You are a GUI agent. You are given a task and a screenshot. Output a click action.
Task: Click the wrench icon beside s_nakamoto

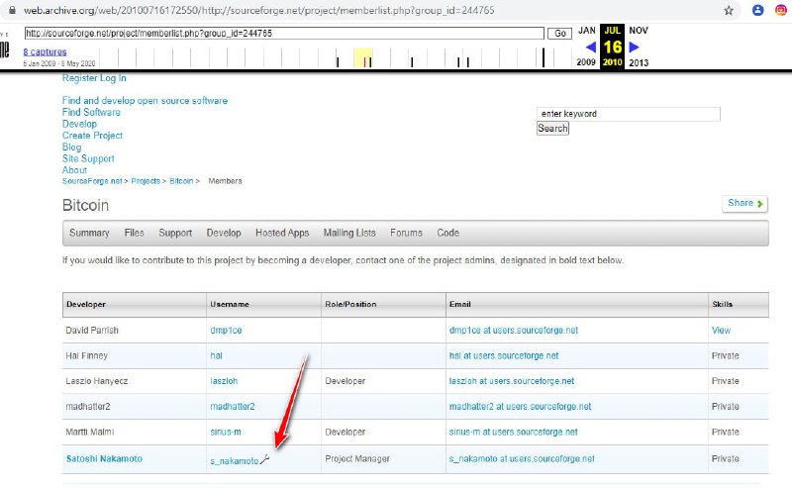(264, 459)
